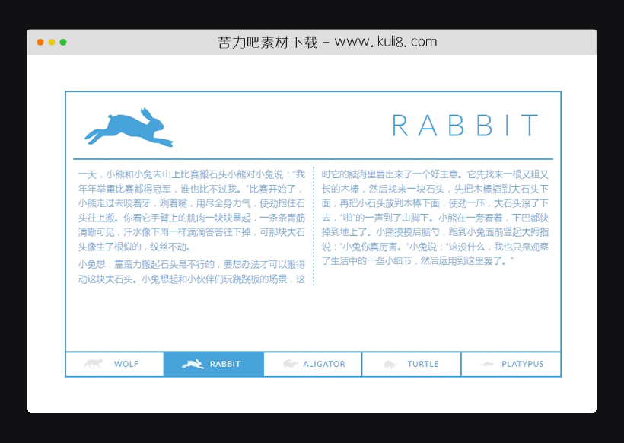Click the yellow traffic-light dot
Screen dimensions: 624x443
coord(51,43)
